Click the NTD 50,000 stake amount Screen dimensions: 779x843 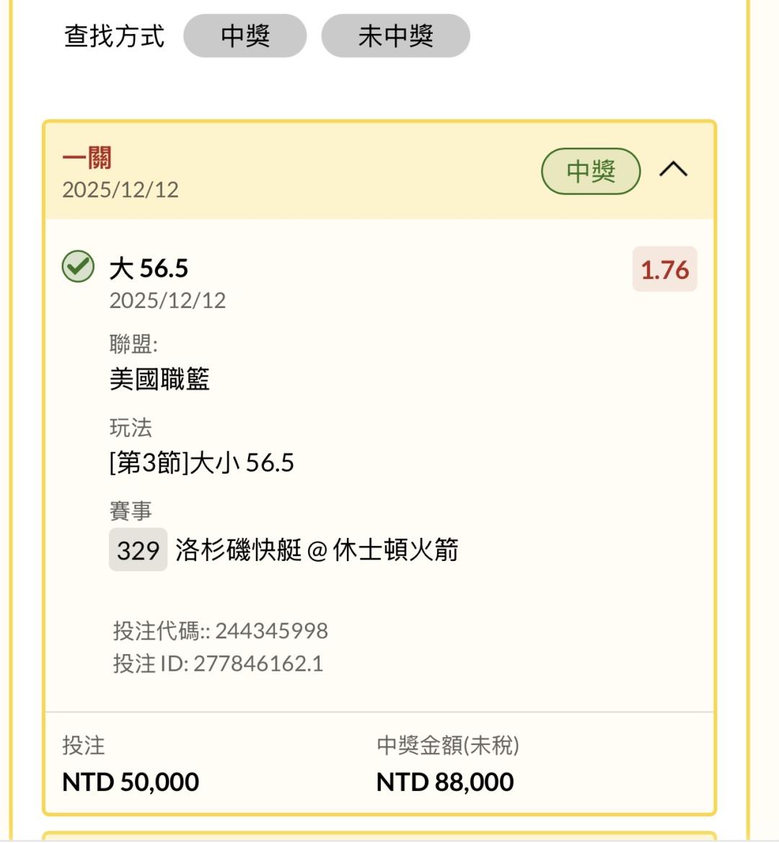point(131,782)
